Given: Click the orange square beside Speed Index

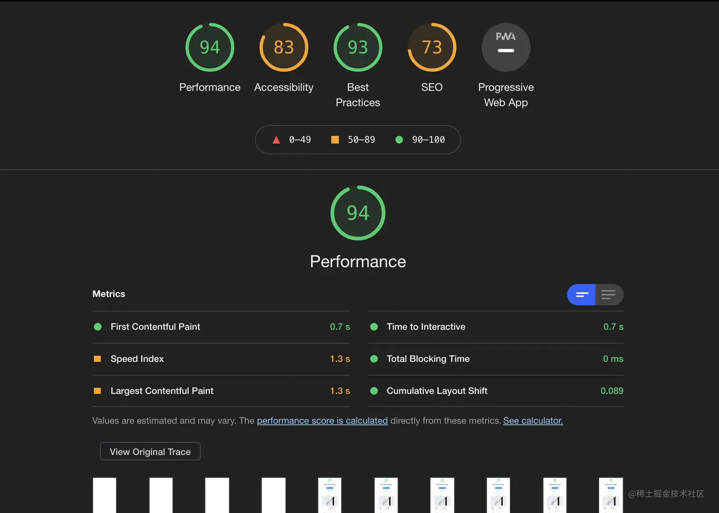Looking at the screenshot, I should [97, 359].
